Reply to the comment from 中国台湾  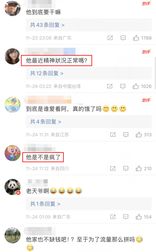[x=123, y=86]
